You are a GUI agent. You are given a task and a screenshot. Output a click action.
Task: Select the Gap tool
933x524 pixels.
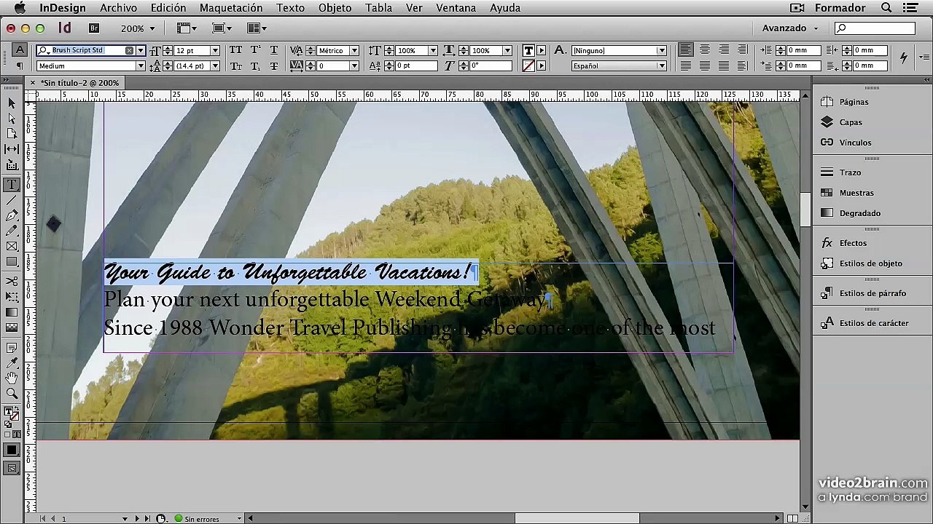(12, 149)
